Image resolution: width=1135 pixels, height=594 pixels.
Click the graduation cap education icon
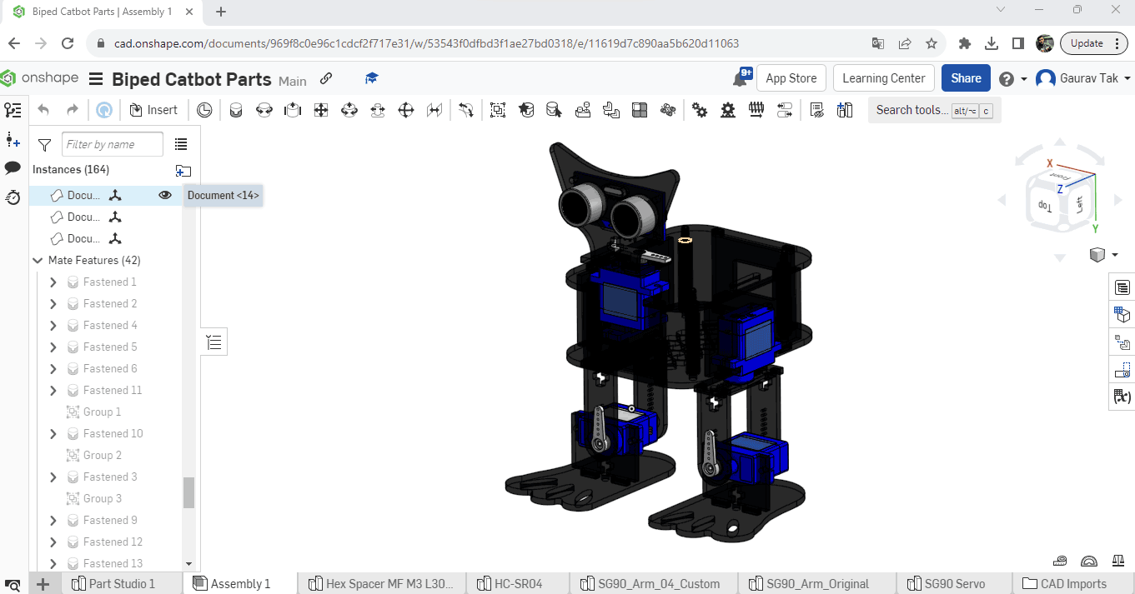tap(372, 78)
